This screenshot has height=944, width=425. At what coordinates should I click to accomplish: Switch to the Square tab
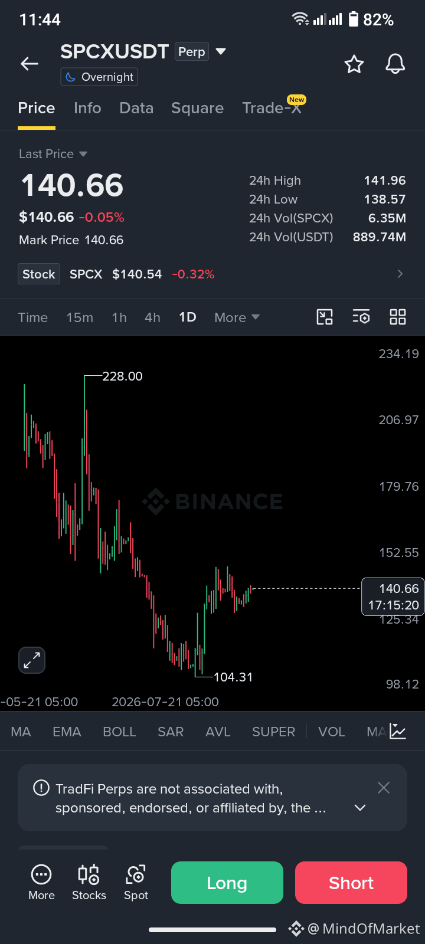[x=197, y=108]
